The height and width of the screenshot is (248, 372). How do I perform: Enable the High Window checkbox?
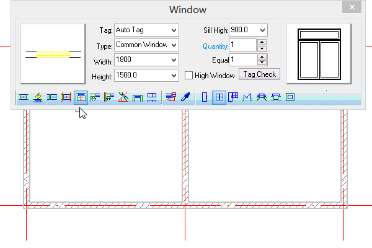188,76
